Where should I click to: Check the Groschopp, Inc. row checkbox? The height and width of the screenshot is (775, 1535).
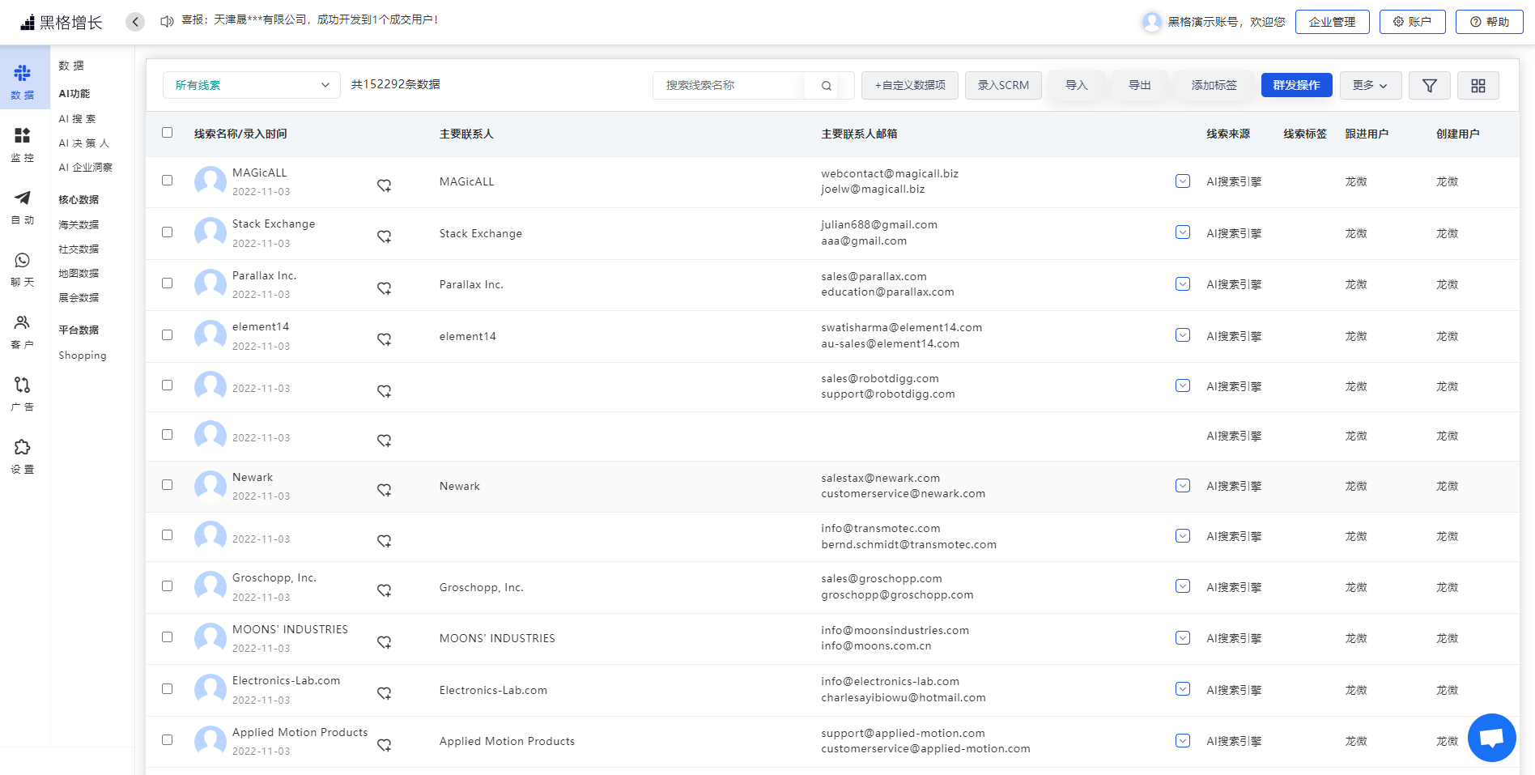click(x=168, y=586)
